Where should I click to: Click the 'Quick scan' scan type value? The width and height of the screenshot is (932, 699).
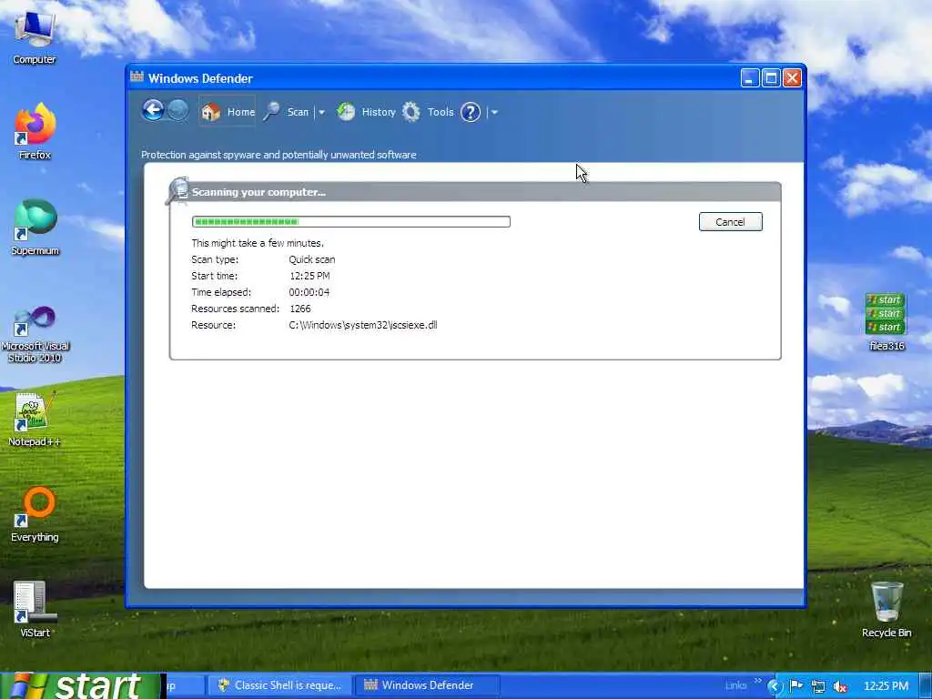[312, 259]
